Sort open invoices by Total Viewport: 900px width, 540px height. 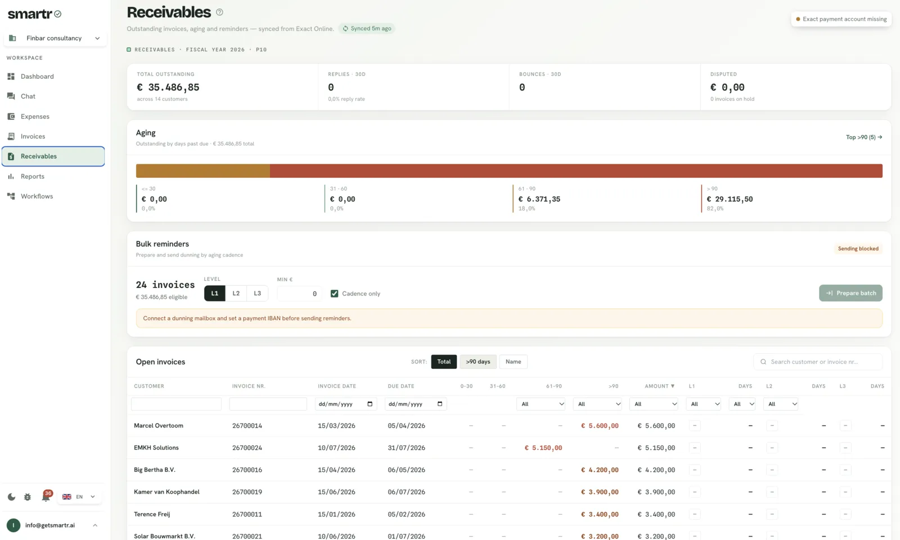[x=444, y=362]
